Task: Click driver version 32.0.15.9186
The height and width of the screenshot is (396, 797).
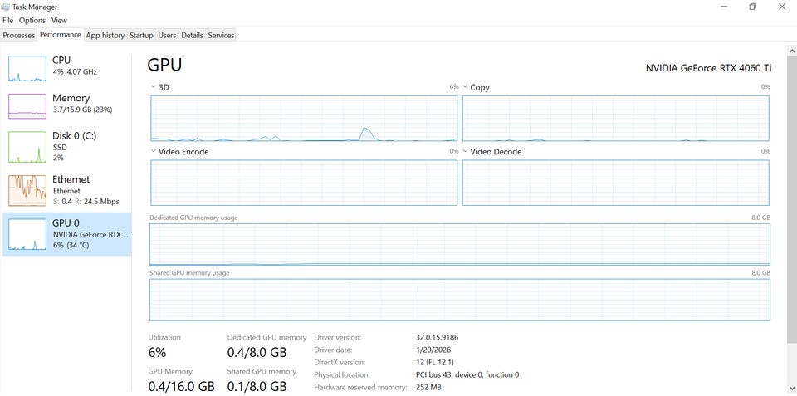Action: 438,338
